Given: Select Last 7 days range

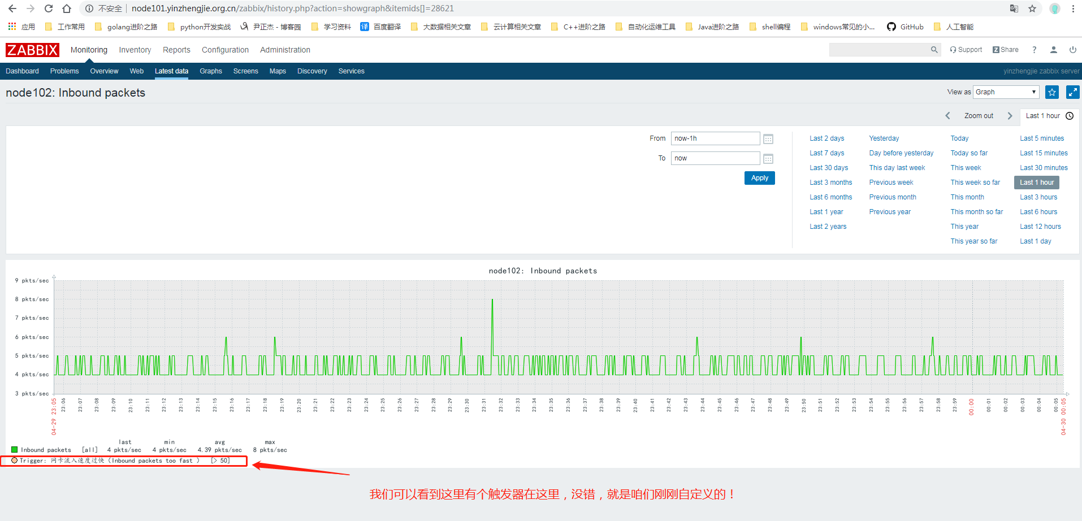Looking at the screenshot, I should tap(826, 153).
